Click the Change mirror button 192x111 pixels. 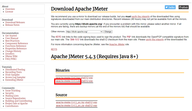[108, 32]
